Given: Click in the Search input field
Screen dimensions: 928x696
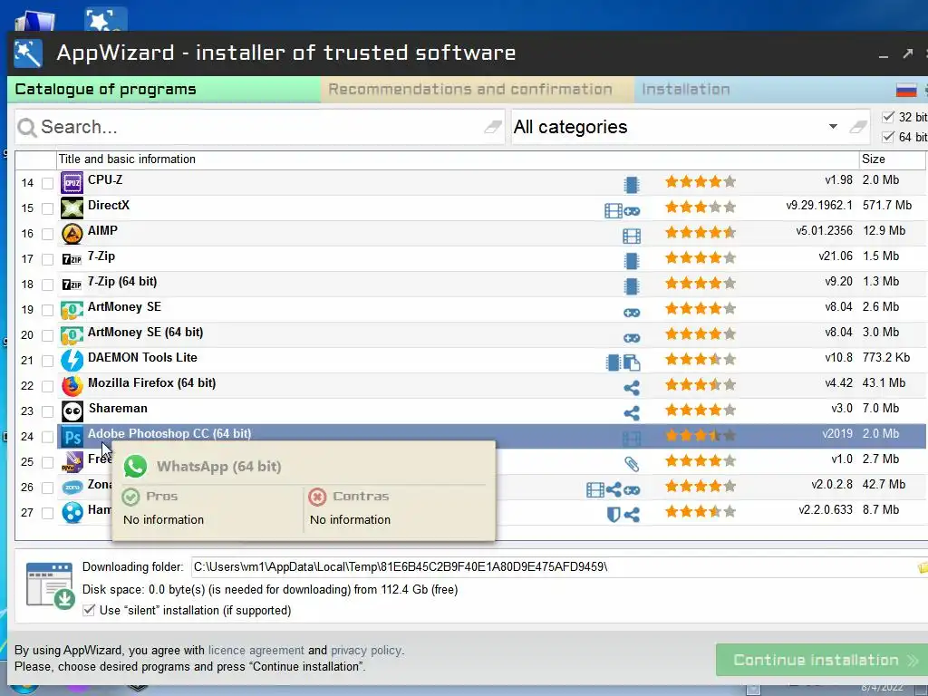Looking at the screenshot, I should click(x=260, y=127).
